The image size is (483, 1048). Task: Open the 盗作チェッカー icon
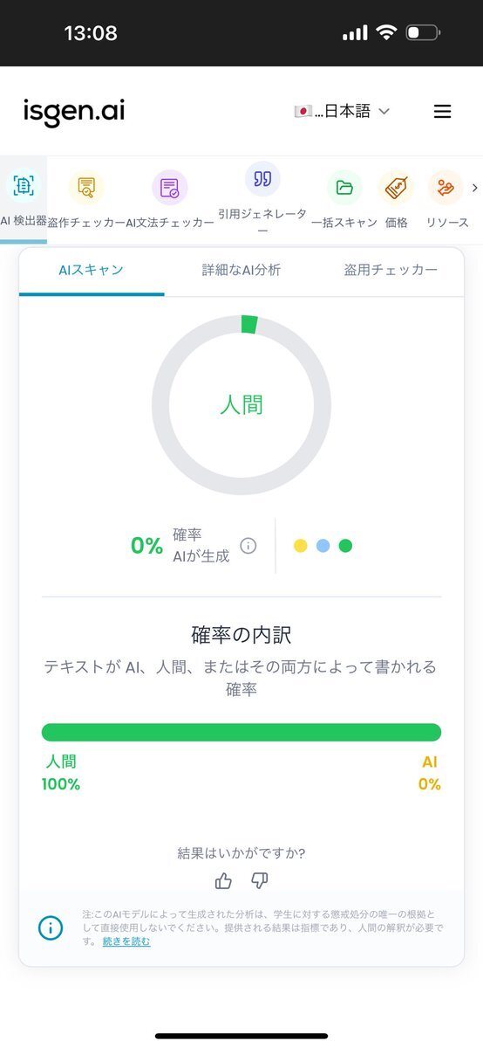pyautogui.click(x=86, y=187)
